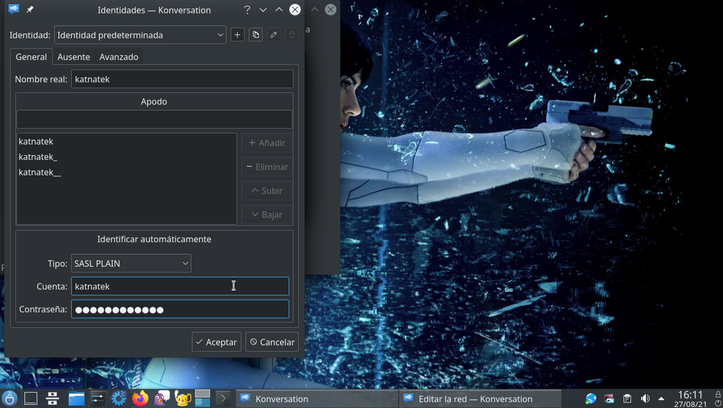The width and height of the screenshot is (723, 408).
Task: Click the lock screen icon in taskbar
Action: coord(717,394)
